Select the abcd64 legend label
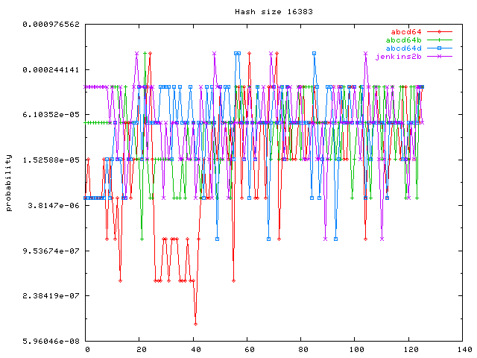 406,31
